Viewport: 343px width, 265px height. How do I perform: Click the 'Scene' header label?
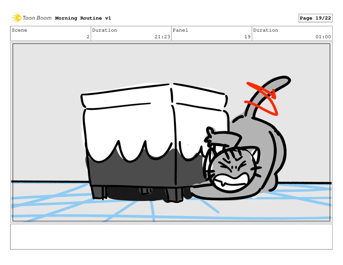click(19, 30)
